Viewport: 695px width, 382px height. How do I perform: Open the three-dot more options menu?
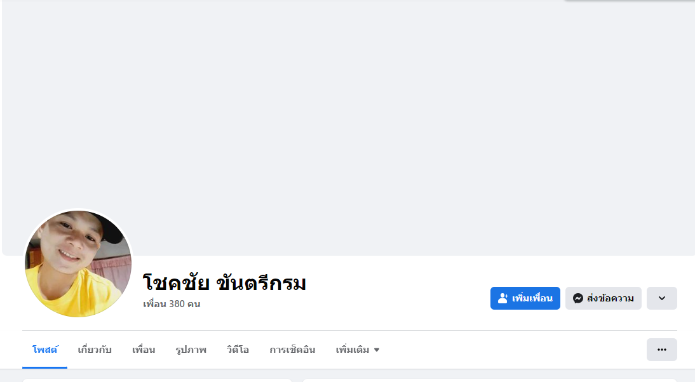click(661, 350)
